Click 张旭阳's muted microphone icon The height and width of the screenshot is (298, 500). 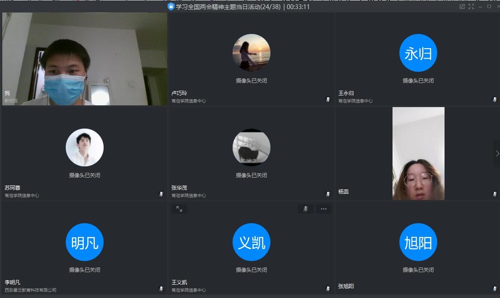click(x=495, y=289)
